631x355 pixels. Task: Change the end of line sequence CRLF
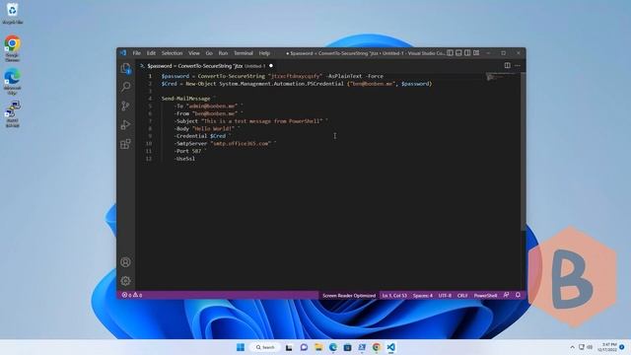[x=462, y=296]
